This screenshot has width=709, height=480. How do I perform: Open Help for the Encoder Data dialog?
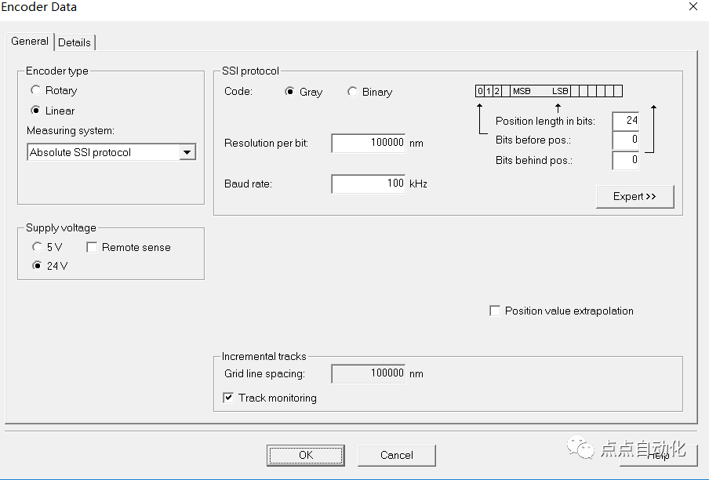659,455
